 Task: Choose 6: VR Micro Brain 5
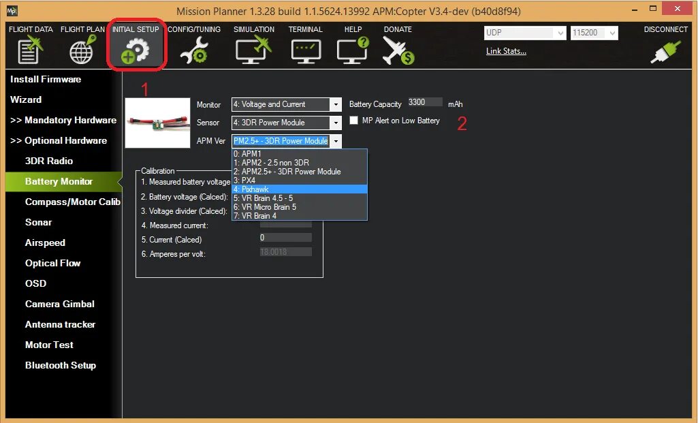pos(300,207)
